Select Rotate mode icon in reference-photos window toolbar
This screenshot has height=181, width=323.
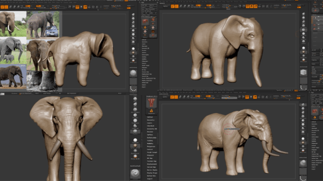tap(18, 7)
